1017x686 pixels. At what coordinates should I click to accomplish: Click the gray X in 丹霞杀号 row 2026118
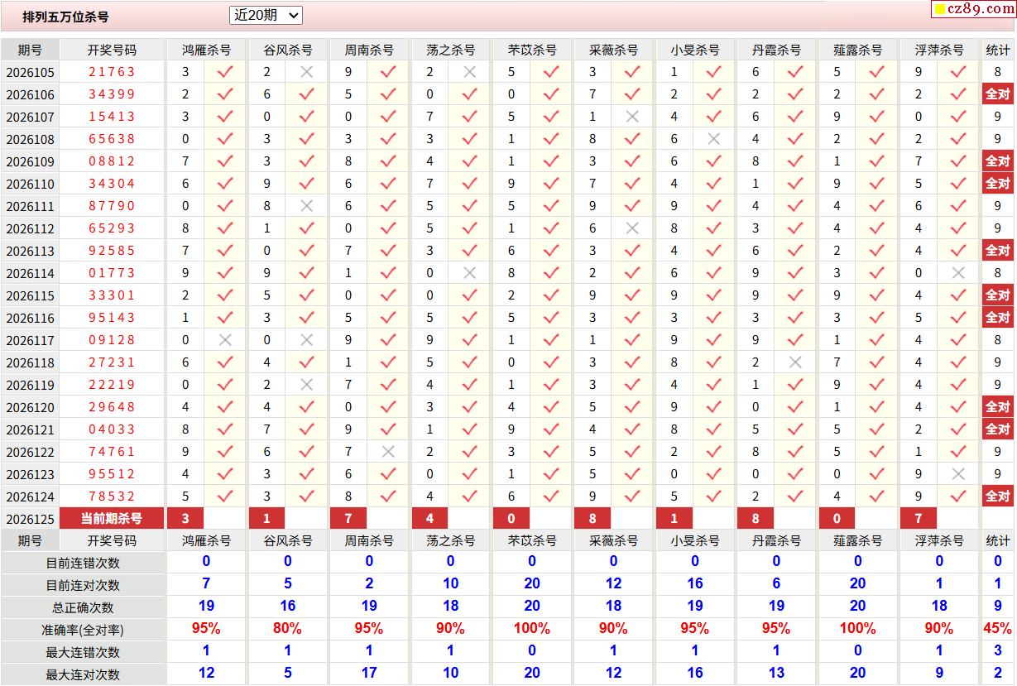click(795, 362)
